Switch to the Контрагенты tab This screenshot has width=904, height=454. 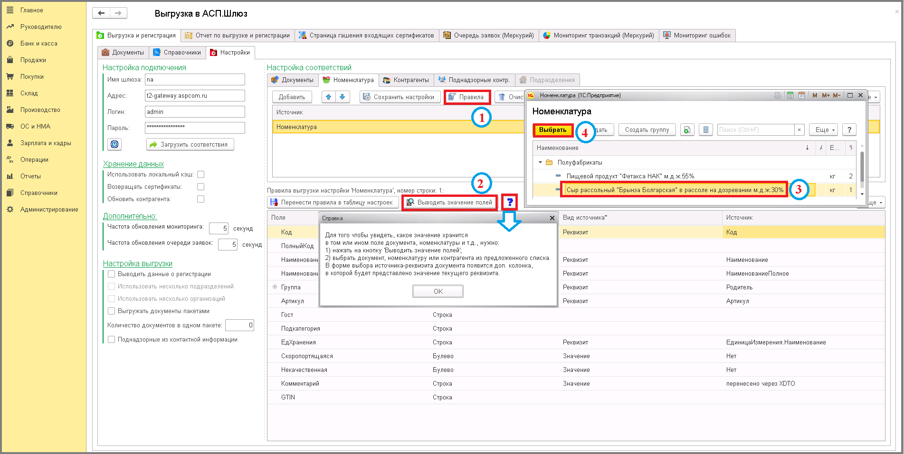406,80
